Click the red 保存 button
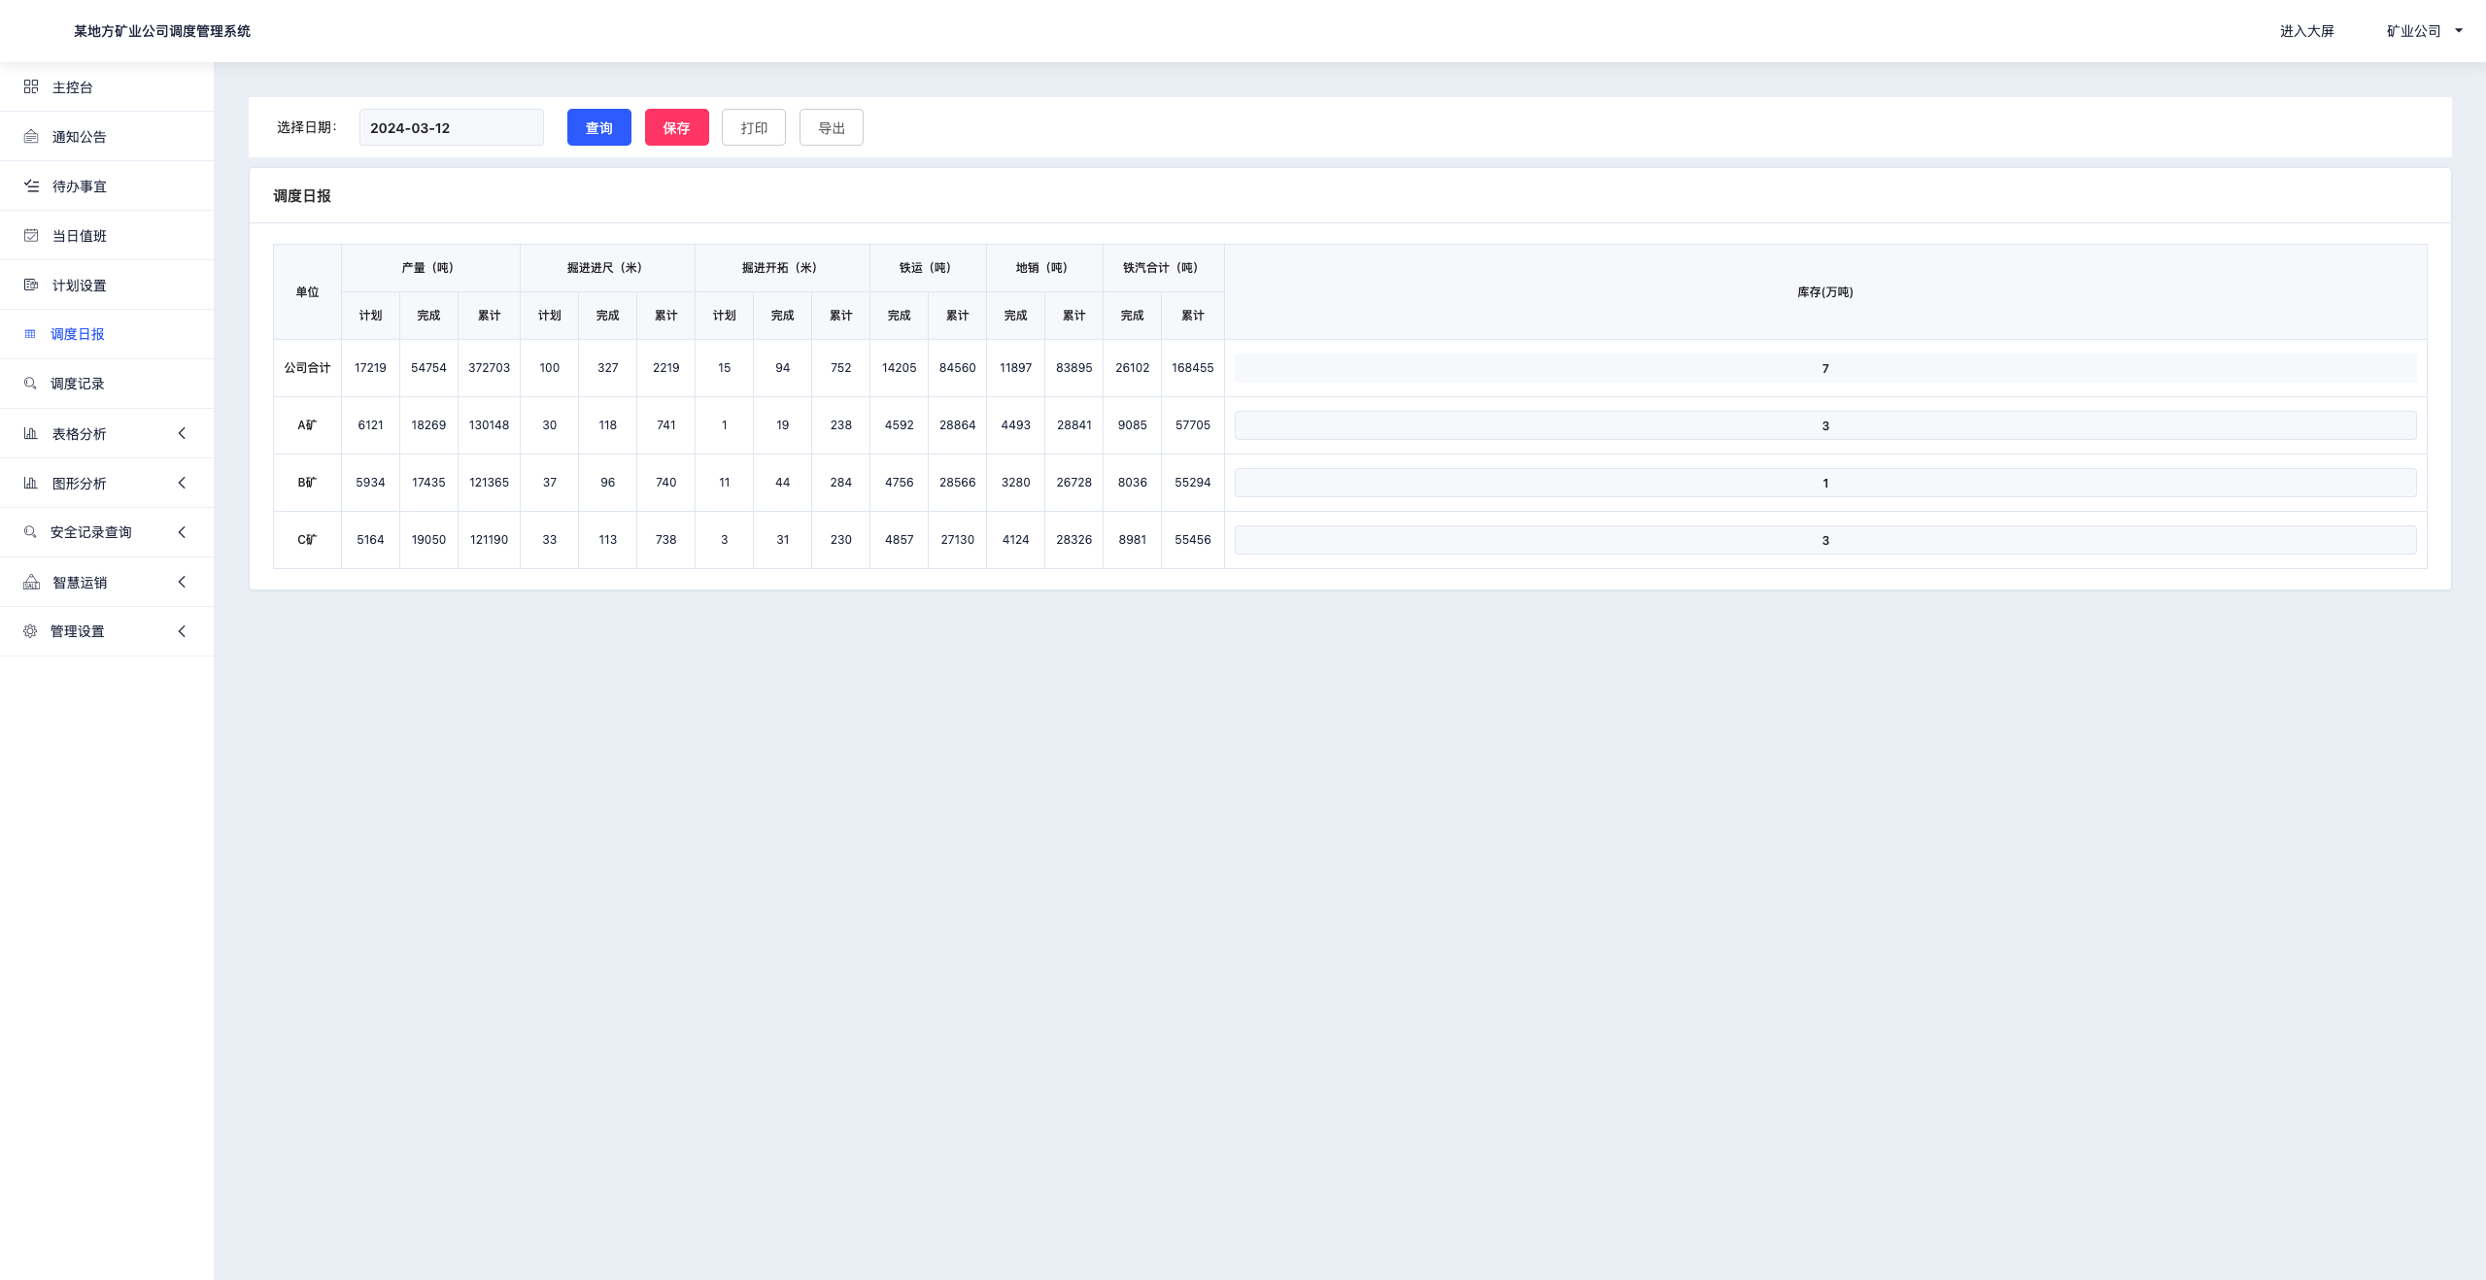Viewport: 2486px width, 1280px height. (x=677, y=127)
